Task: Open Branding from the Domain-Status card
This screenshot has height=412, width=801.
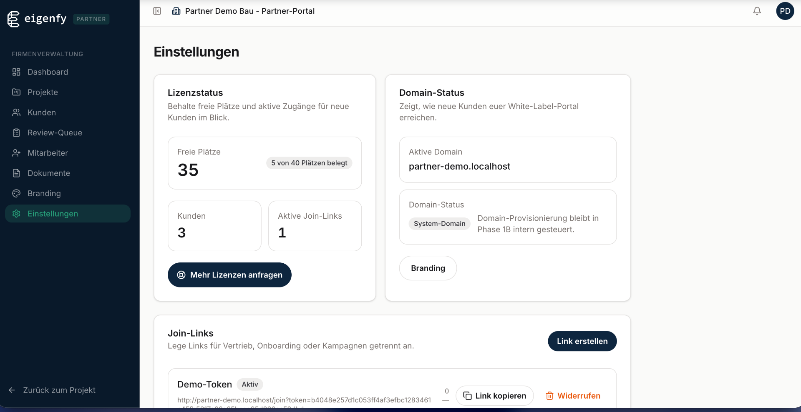Action: (x=428, y=268)
